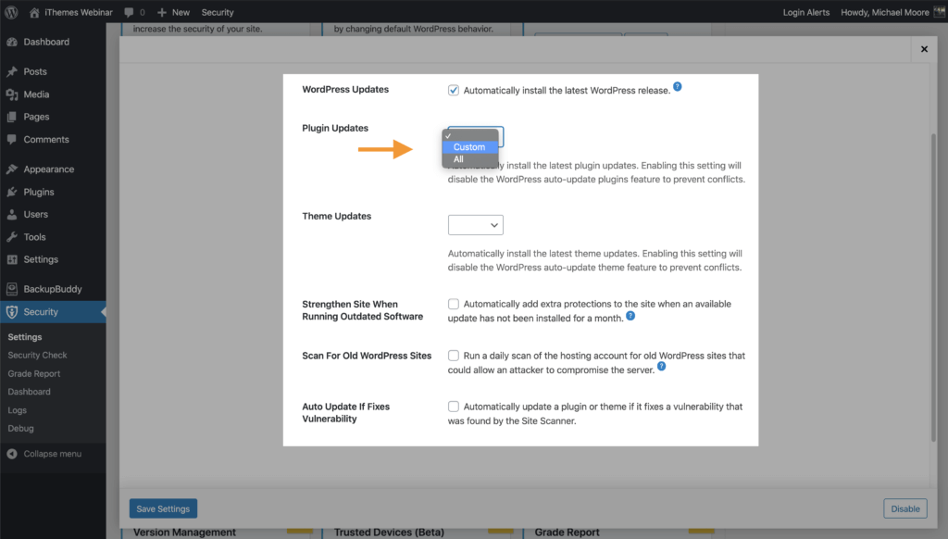Open Logs submenu item

point(17,410)
